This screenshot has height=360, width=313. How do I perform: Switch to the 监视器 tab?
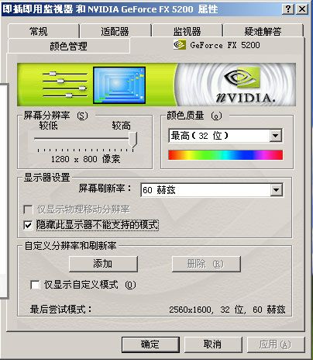(187, 31)
